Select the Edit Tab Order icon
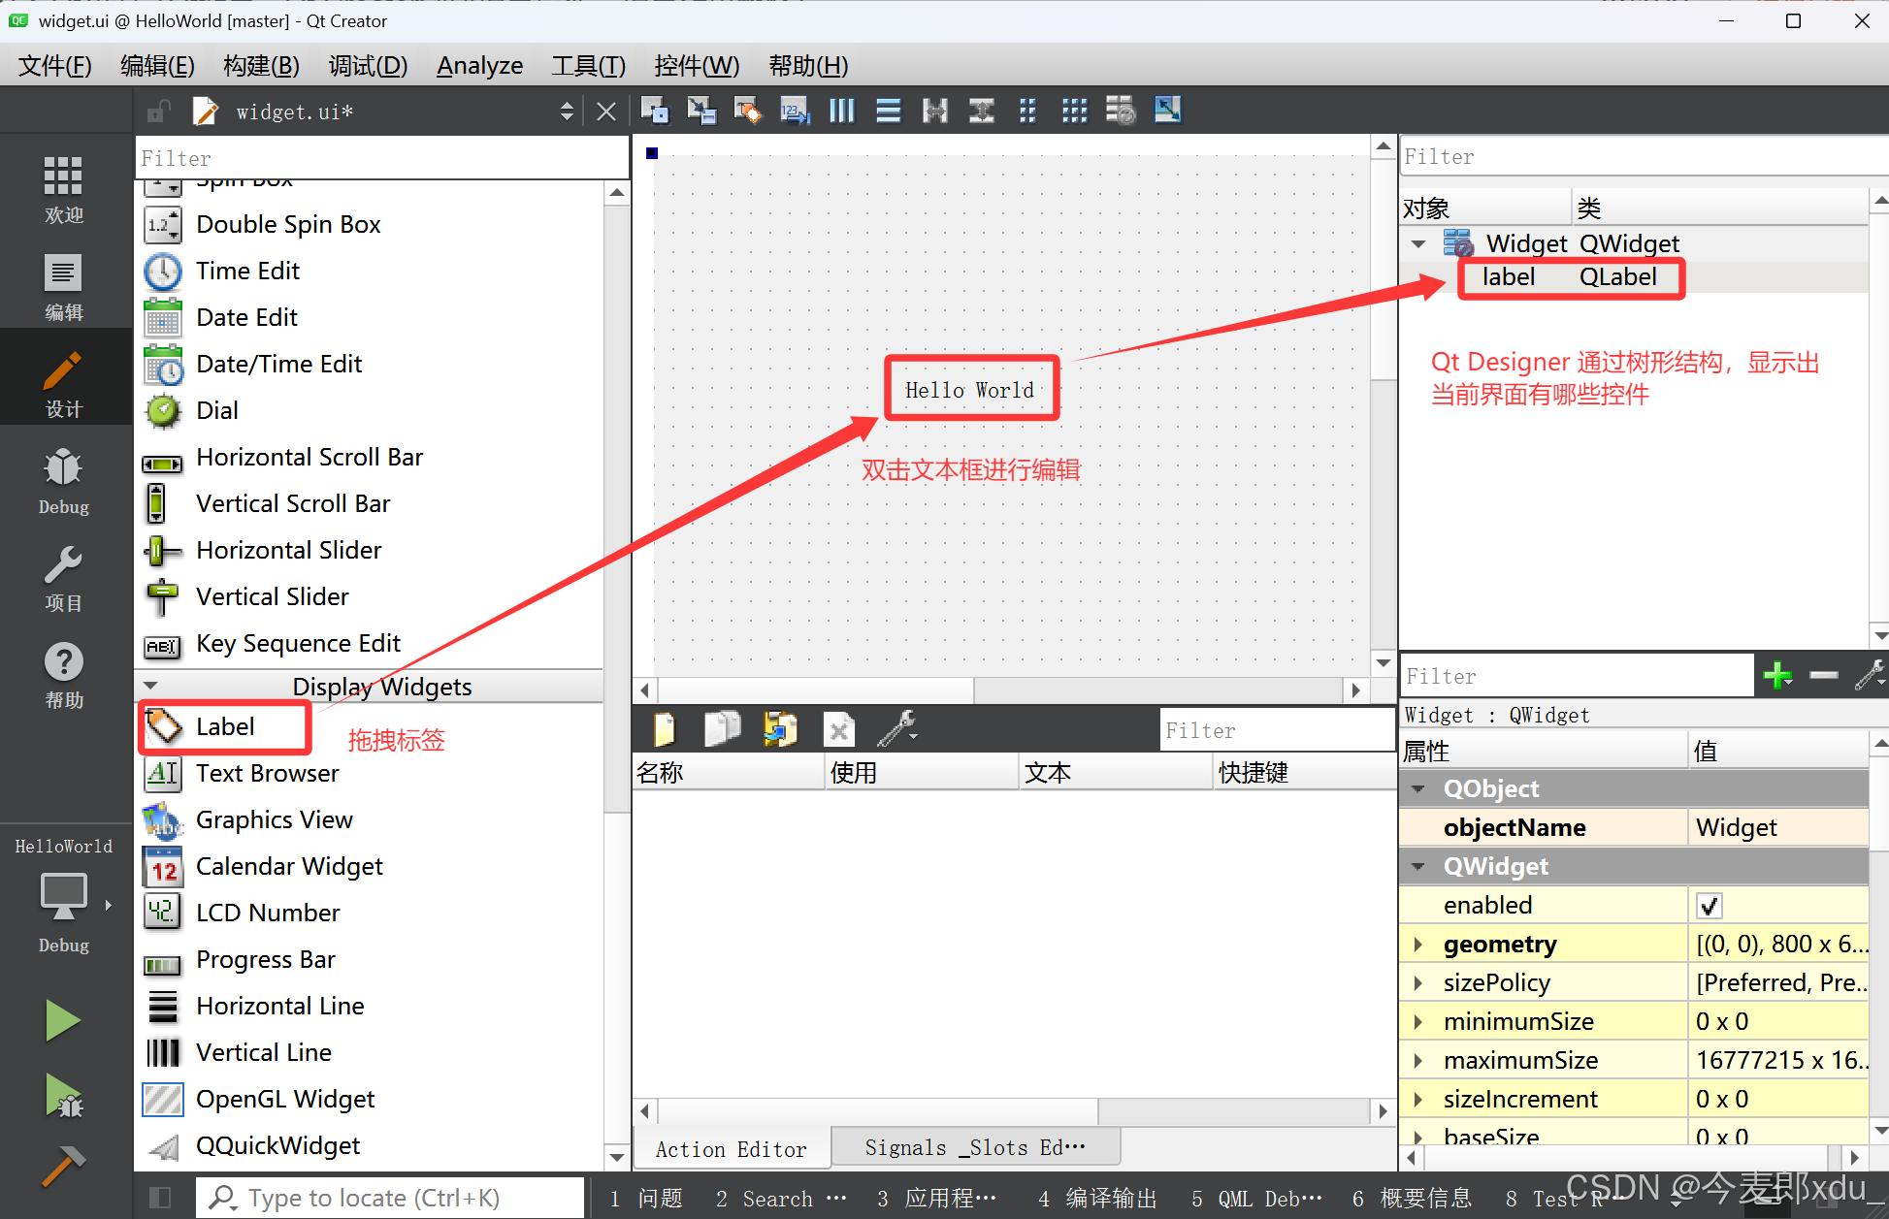1889x1219 pixels. pyautogui.click(x=795, y=111)
